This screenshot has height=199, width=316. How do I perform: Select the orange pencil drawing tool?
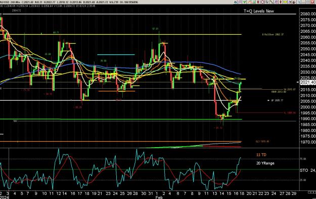pyautogui.click(x=249, y=2)
